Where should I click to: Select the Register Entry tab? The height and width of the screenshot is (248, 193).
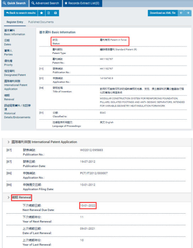15,22
